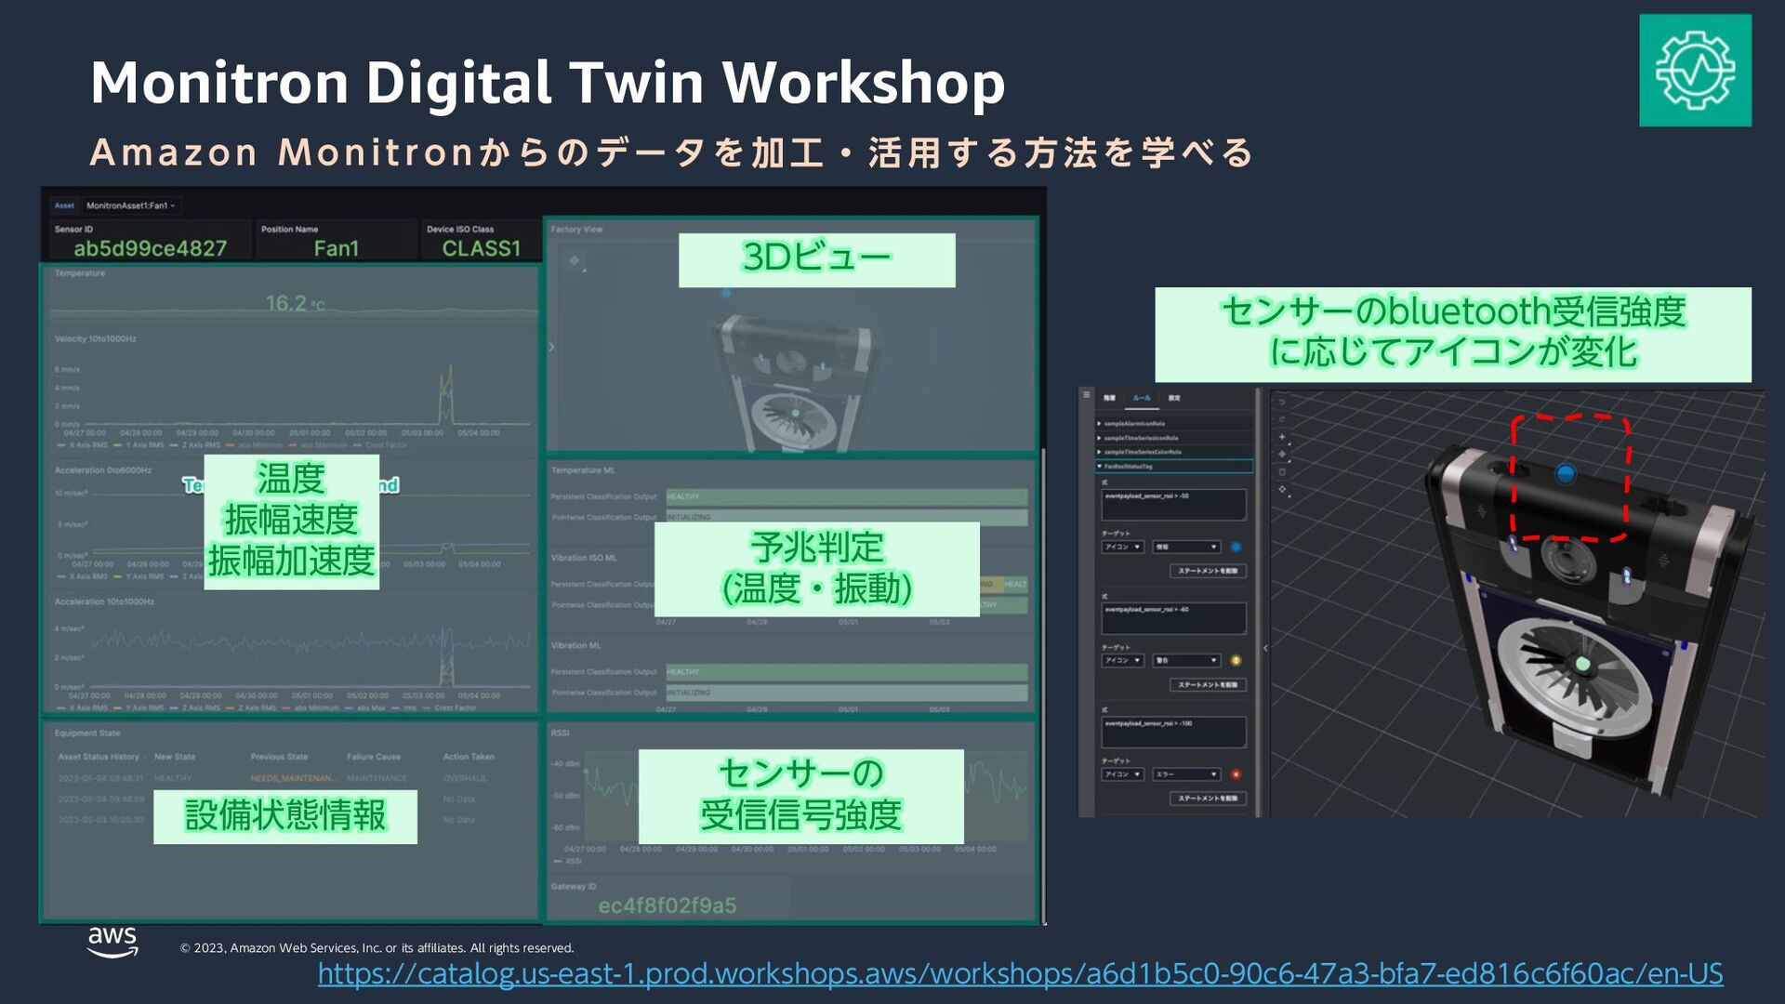Open the catalog workshops URL link
1785x1004 pixels.
[x=1020, y=973]
